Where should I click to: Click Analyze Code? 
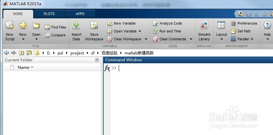point(167,23)
